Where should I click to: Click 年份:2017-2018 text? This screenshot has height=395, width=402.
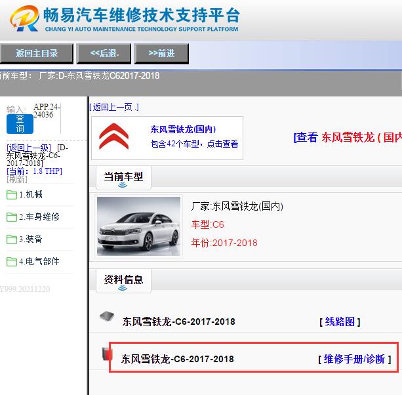(x=224, y=243)
